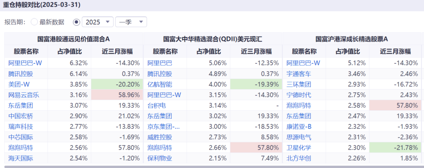The width and height of the screenshot is (424, 168).
Task: Click the 一季 dropdown arrow icon
Action: 141,22
